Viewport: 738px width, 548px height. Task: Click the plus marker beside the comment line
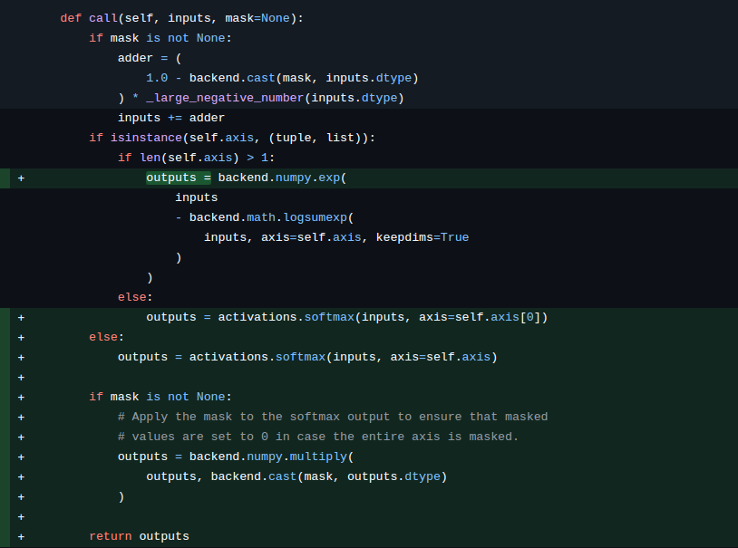(20, 416)
